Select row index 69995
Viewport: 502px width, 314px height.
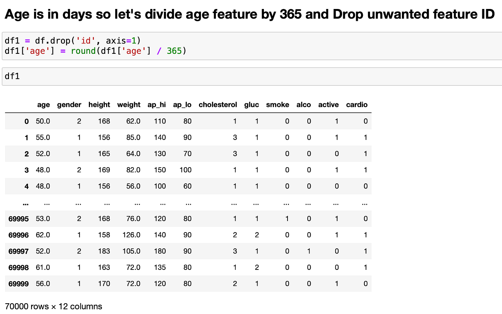tap(19, 219)
